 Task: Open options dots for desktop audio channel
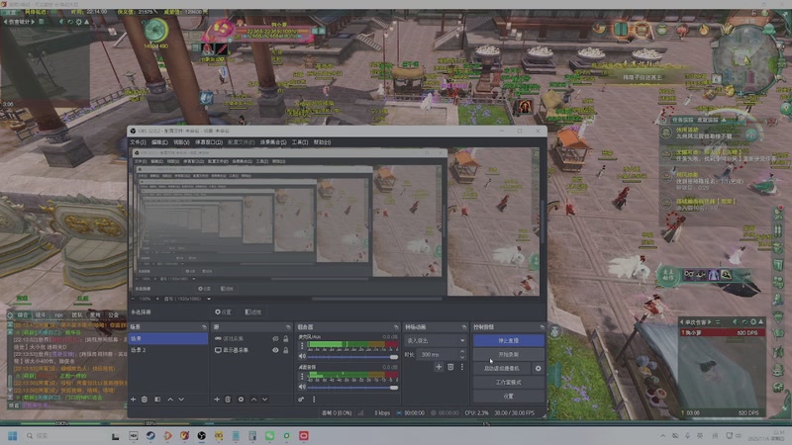(x=302, y=377)
